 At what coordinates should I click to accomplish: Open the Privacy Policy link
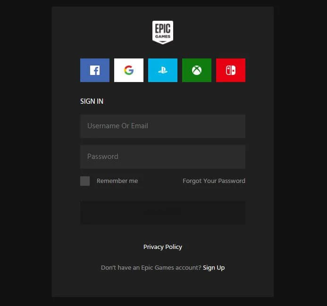coord(163,247)
